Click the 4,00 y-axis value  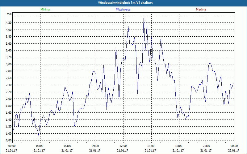(x=9, y=30)
